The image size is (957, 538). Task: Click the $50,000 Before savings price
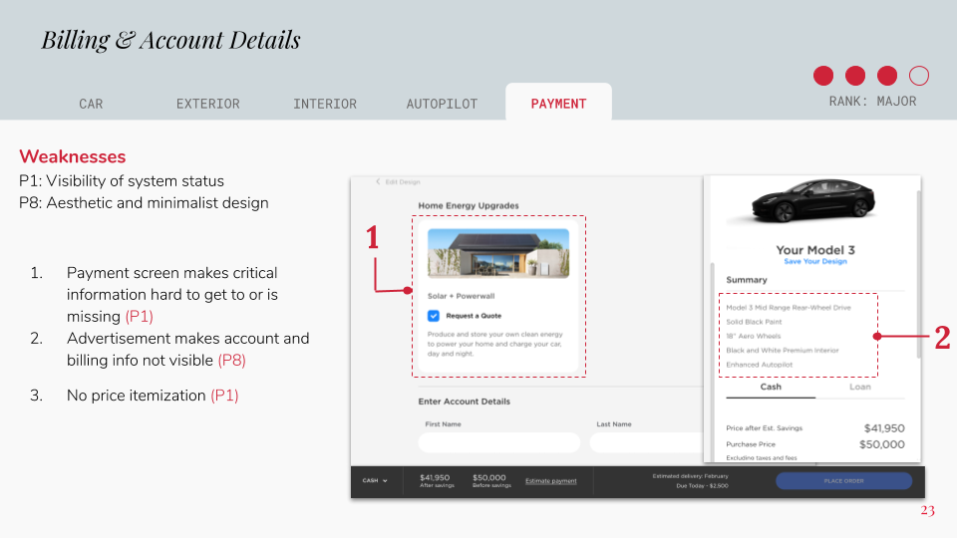[490, 480]
